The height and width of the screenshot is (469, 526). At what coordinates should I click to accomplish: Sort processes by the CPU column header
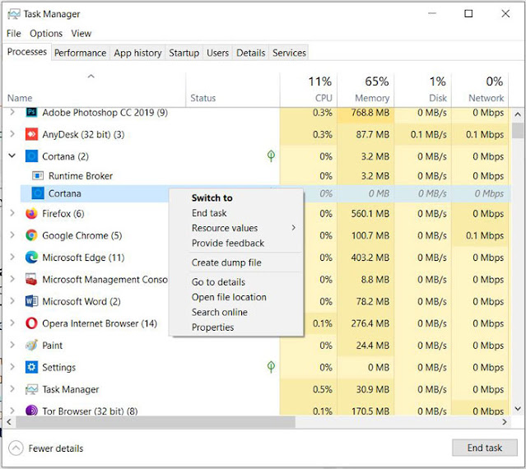(309, 90)
